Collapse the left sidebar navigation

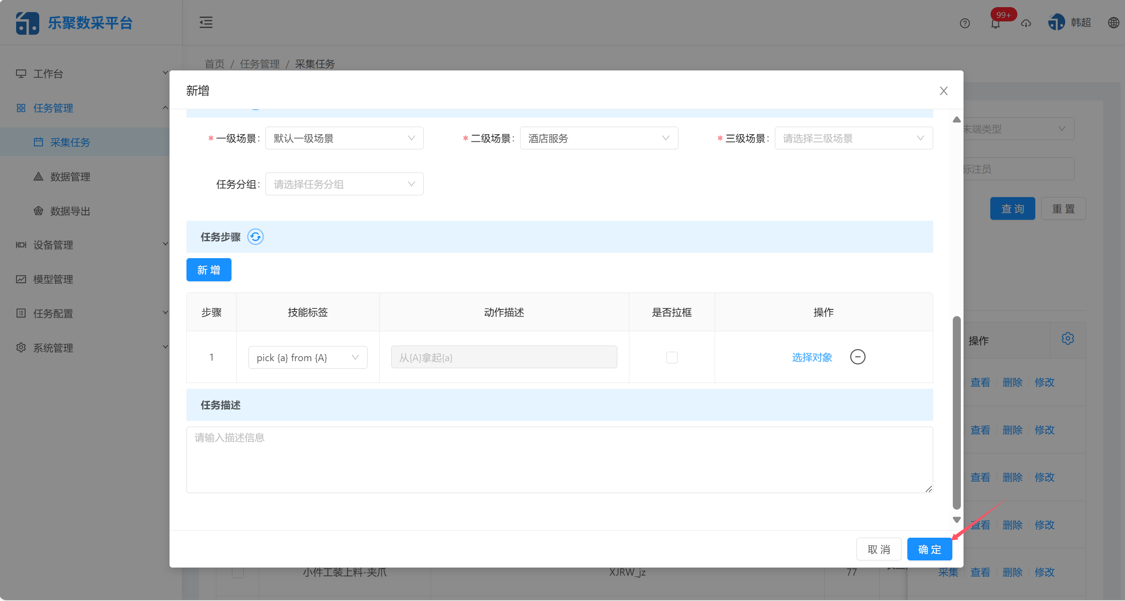[x=205, y=22]
